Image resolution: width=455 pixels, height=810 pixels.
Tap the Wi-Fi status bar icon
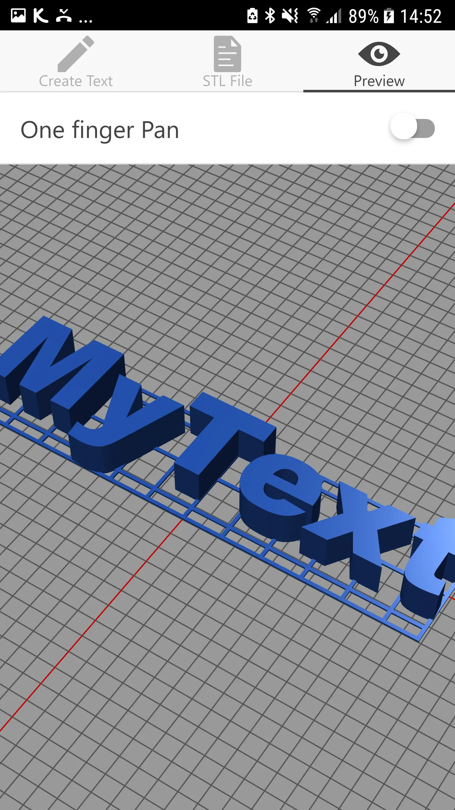coord(313,16)
